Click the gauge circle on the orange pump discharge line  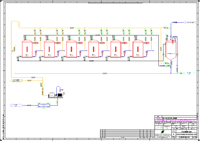point(41,84)
